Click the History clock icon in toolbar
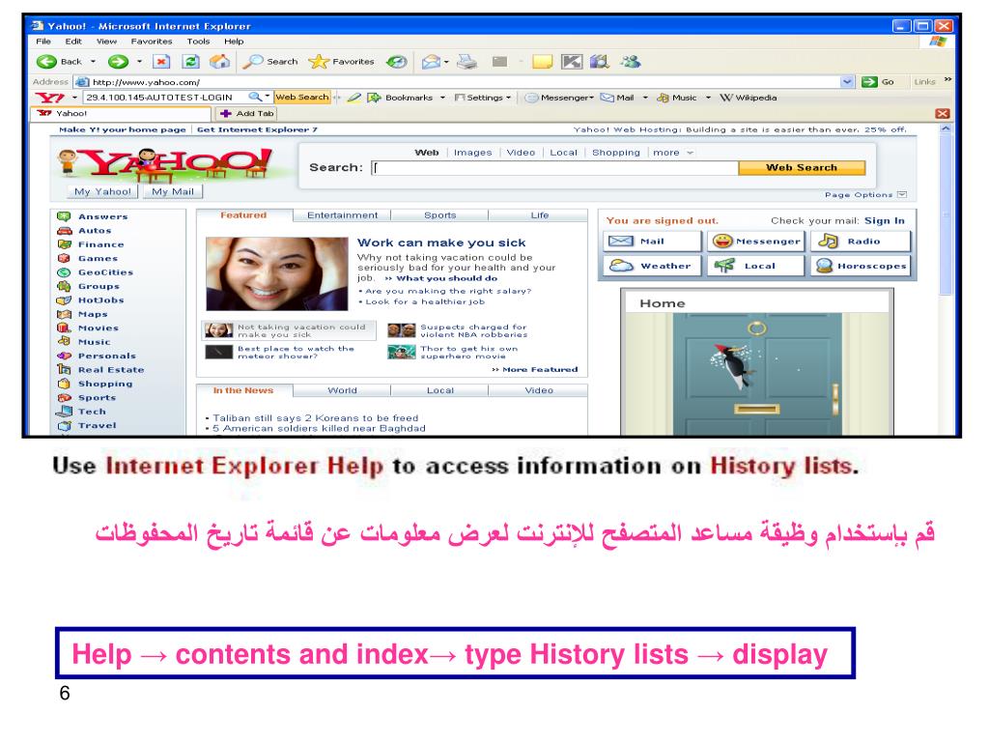Screen dimensions: 989x742 [397, 61]
